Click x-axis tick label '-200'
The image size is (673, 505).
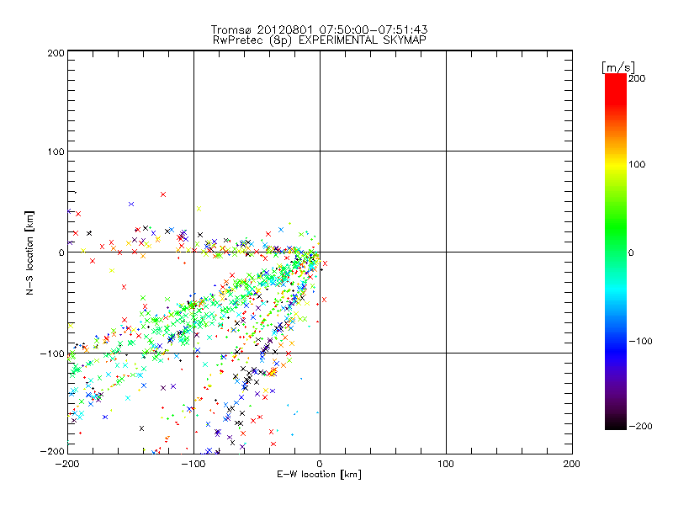[67, 464]
